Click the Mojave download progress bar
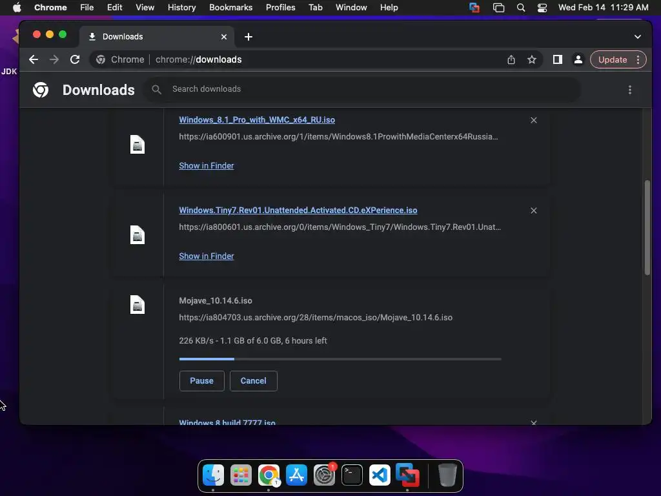661x496 pixels. point(340,359)
